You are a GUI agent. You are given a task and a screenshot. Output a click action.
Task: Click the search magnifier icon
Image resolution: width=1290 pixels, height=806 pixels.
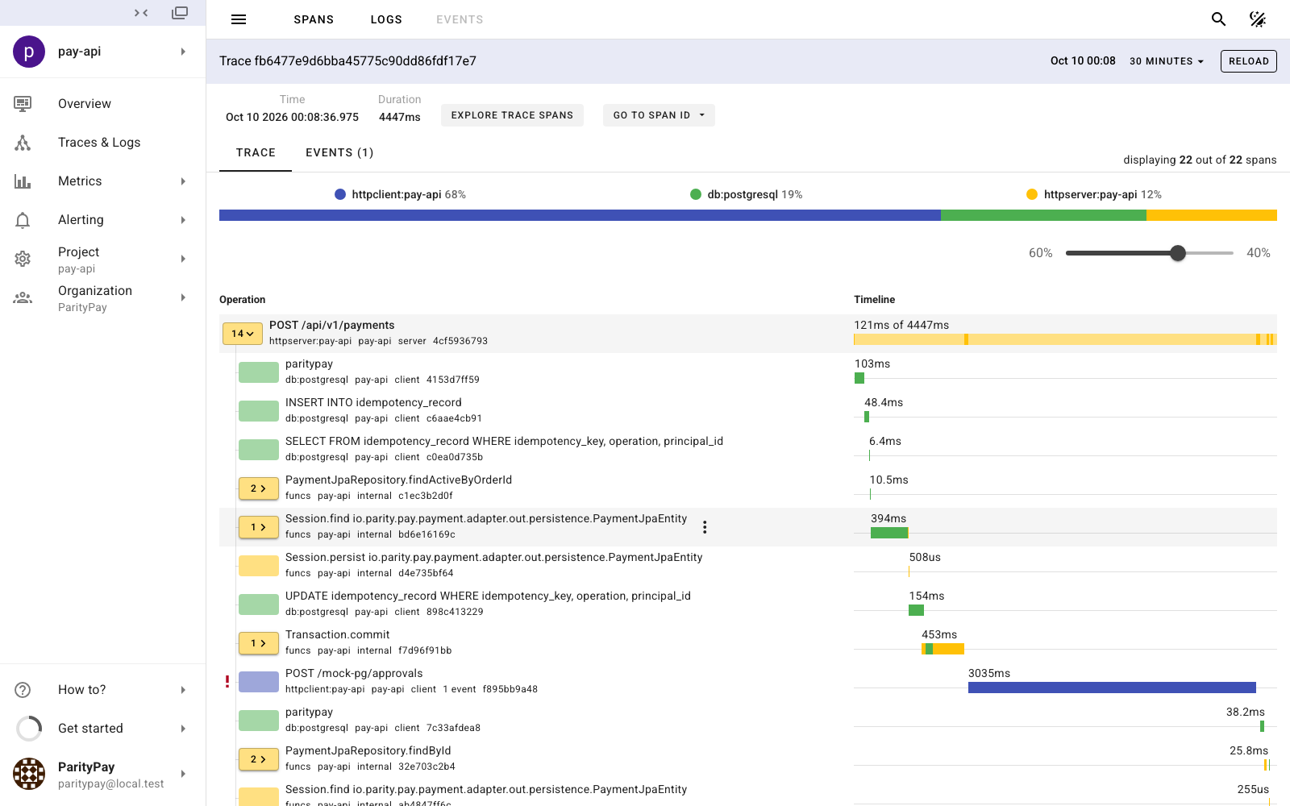pyautogui.click(x=1219, y=19)
